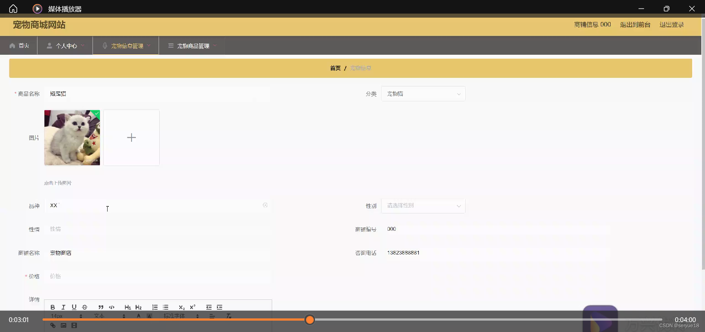
Task: Apply subscript formatting
Action: 181,307
